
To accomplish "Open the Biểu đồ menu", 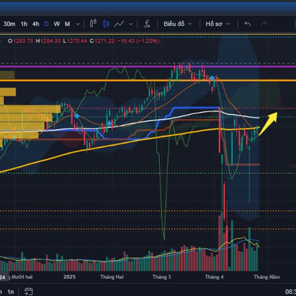I will [174, 24].
